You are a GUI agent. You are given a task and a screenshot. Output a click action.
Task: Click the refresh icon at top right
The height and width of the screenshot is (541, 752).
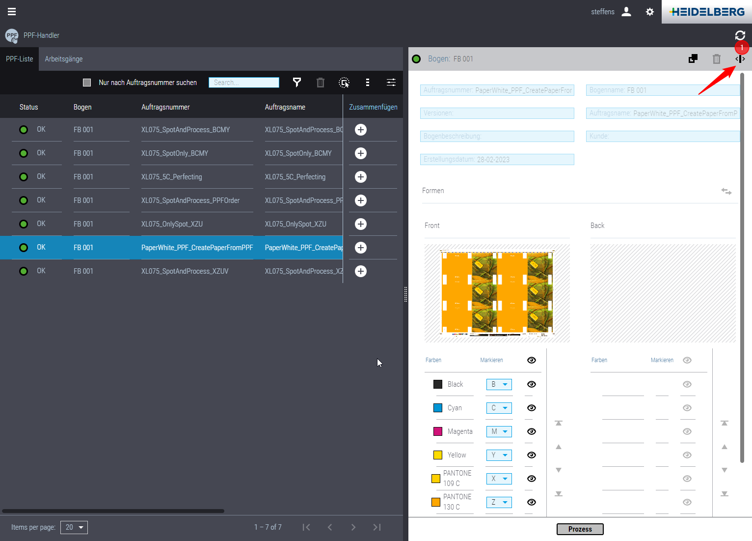coord(741,35)
